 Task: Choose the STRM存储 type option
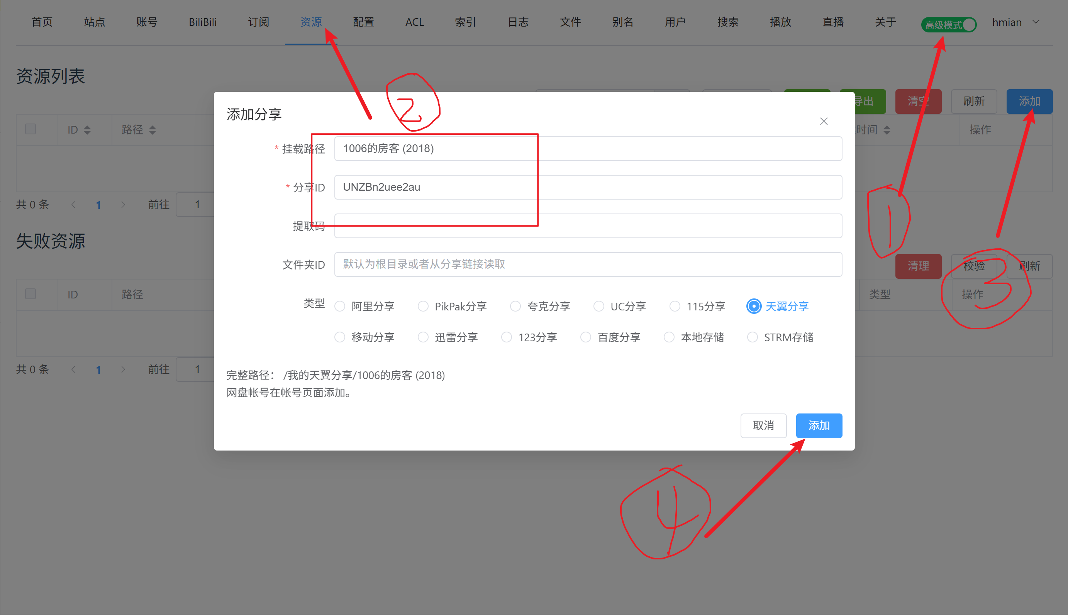point(753,337)
